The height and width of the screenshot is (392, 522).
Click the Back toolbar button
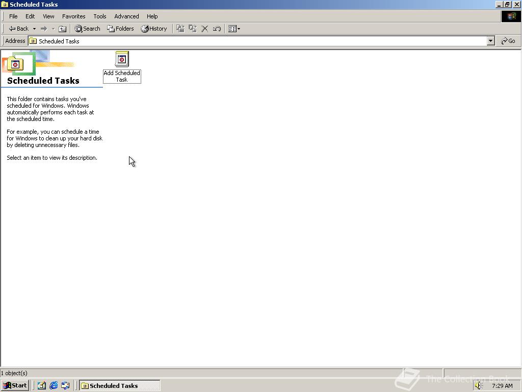pyautogui.click(x=19, y=29)
